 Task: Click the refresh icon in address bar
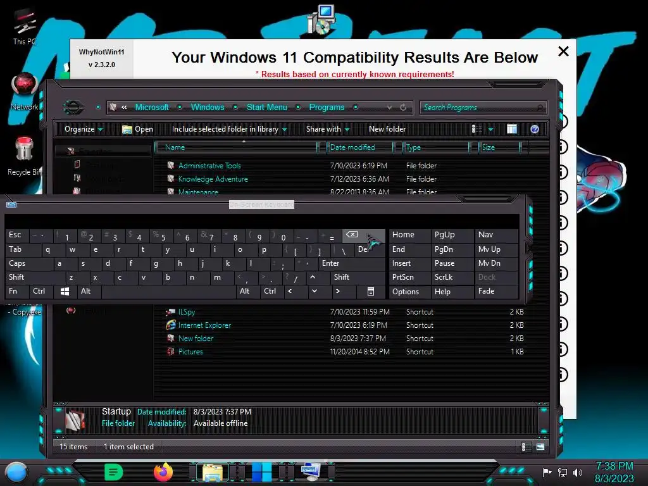click(x=403, y=108)
